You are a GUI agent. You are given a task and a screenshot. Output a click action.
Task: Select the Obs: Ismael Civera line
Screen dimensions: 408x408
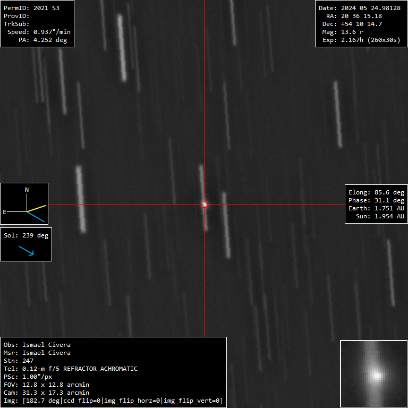tap(37, 345)
